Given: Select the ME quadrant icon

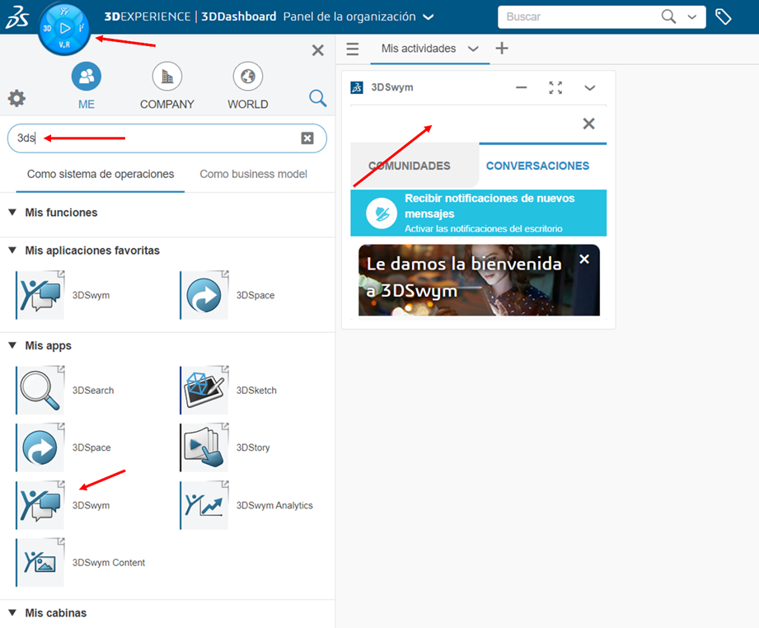Looking at the screenshot, I should [x=87, y=77].
